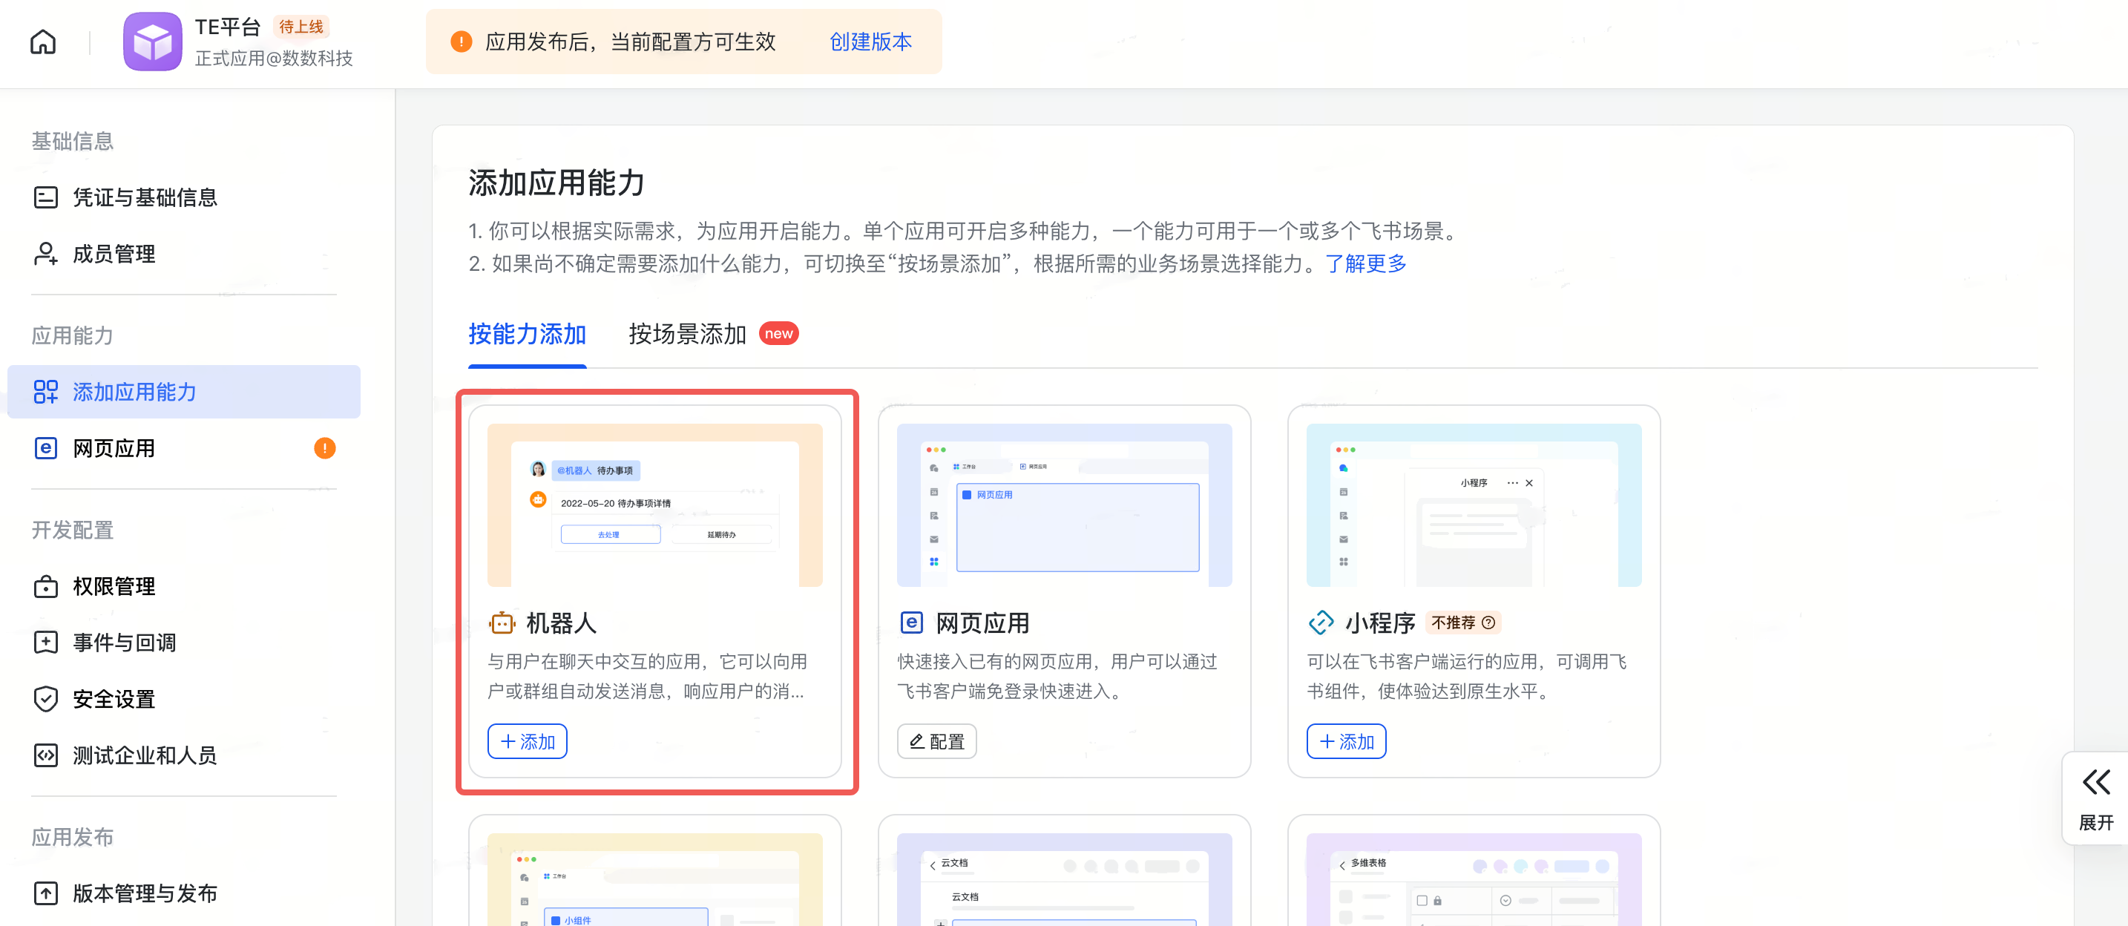The width and height of the screenshot is (2128, 926).
Task: Click the 版本管理与发布 upload icon
Action: (45, 893)
